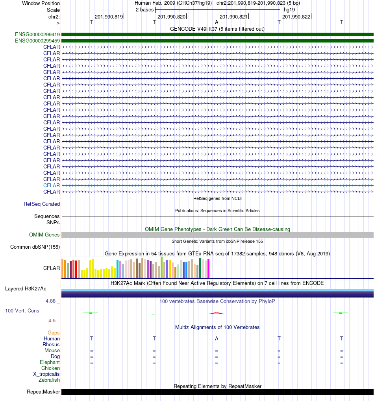Click the ---> strand direction arrow
This screenshot has width=374, height=401.
[x=56, y=23]
